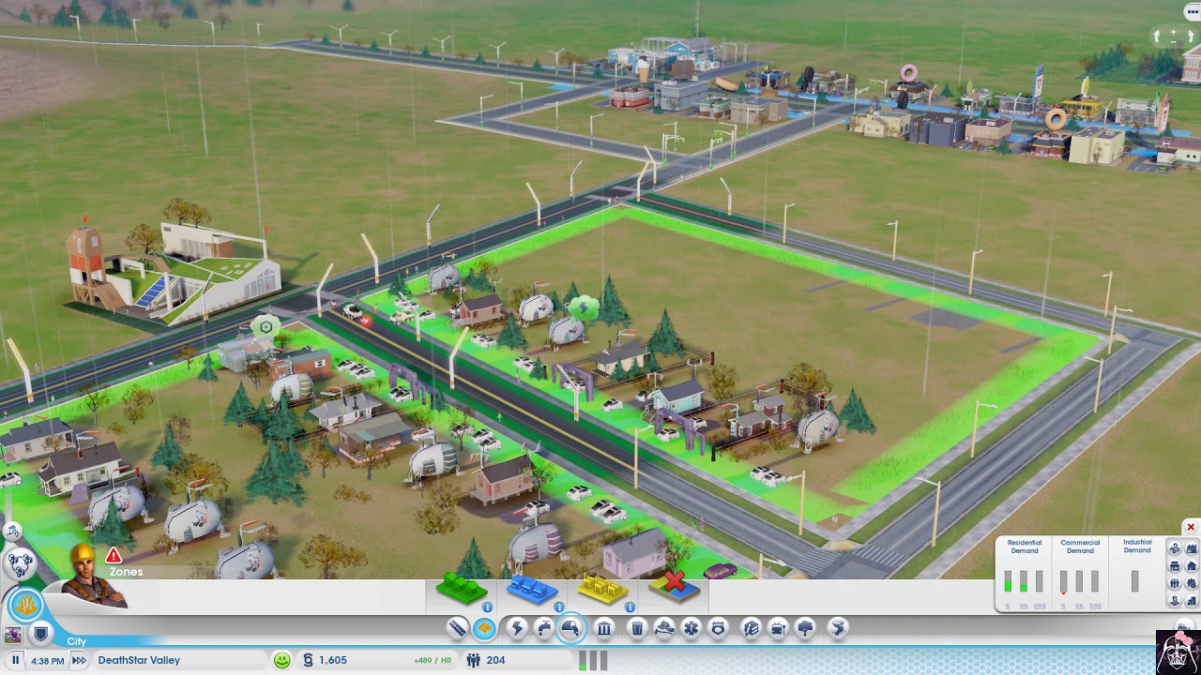The height and width of the screenshot is (675, 1201).
Task: Show the happiness data map
Action: (x=1192, y=583)
